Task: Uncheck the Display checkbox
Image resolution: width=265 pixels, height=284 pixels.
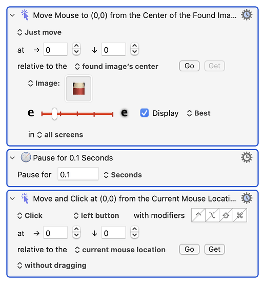Action: 145,113
